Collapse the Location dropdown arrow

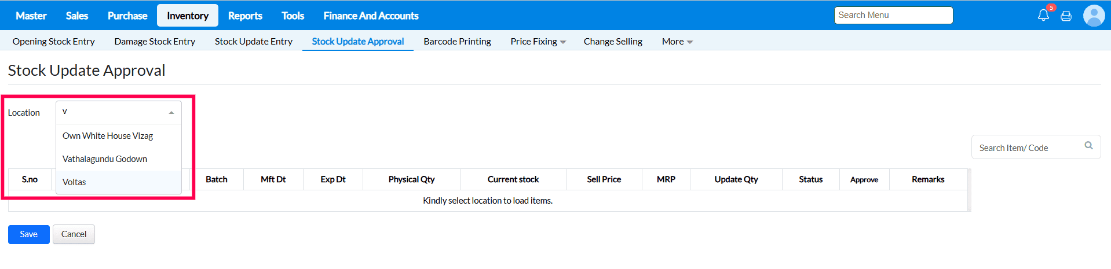[x=171, y=113]
